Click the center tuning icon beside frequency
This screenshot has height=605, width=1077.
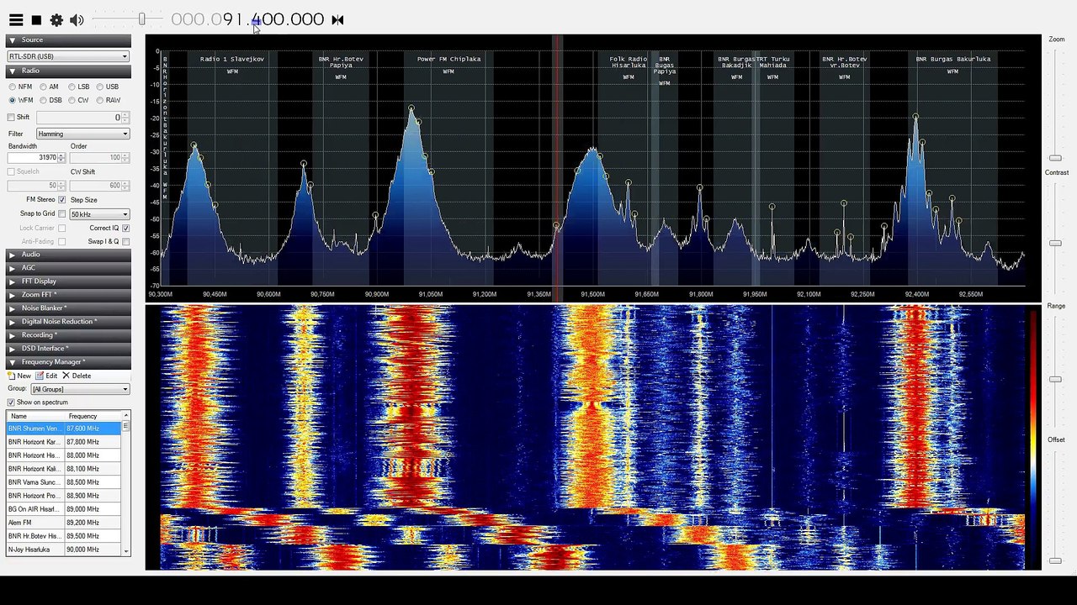click(x=337, y=19)
